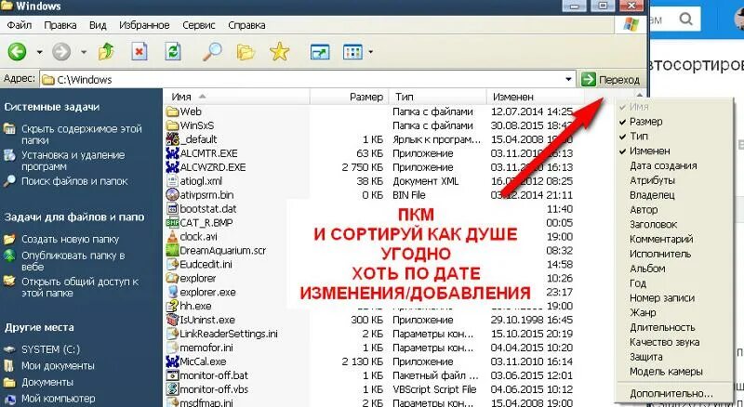Select the hh.exe file icon
Screen dimensions: 744x407
[172, 306]
